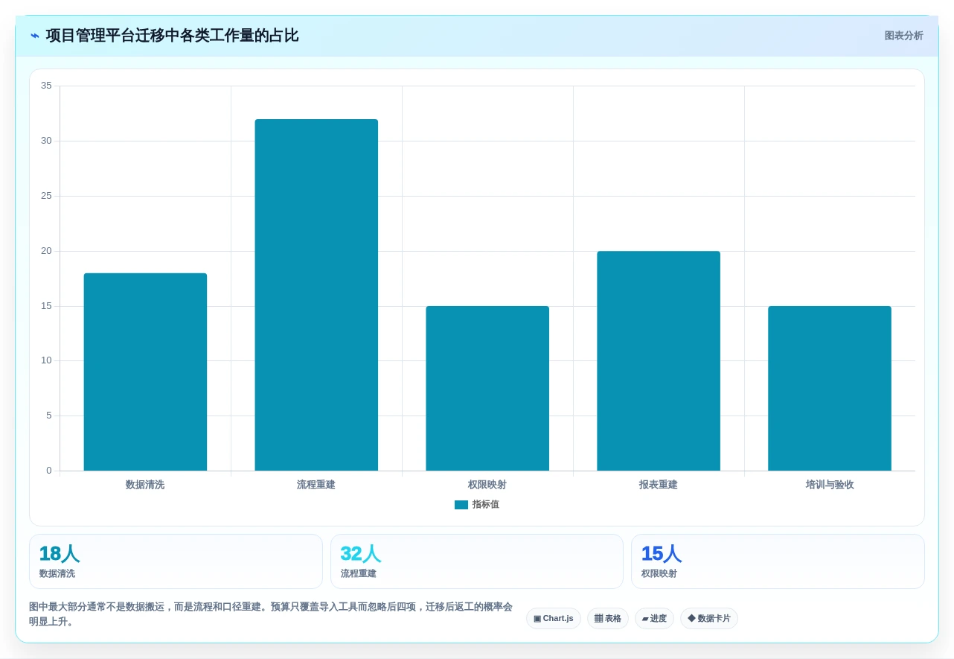
Task: Click the 培训与验收 bar in chart
Action: (x=830, y=388)
